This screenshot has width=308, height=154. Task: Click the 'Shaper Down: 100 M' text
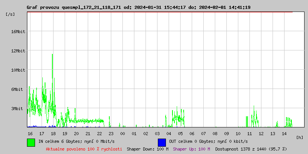click(147, 149)
